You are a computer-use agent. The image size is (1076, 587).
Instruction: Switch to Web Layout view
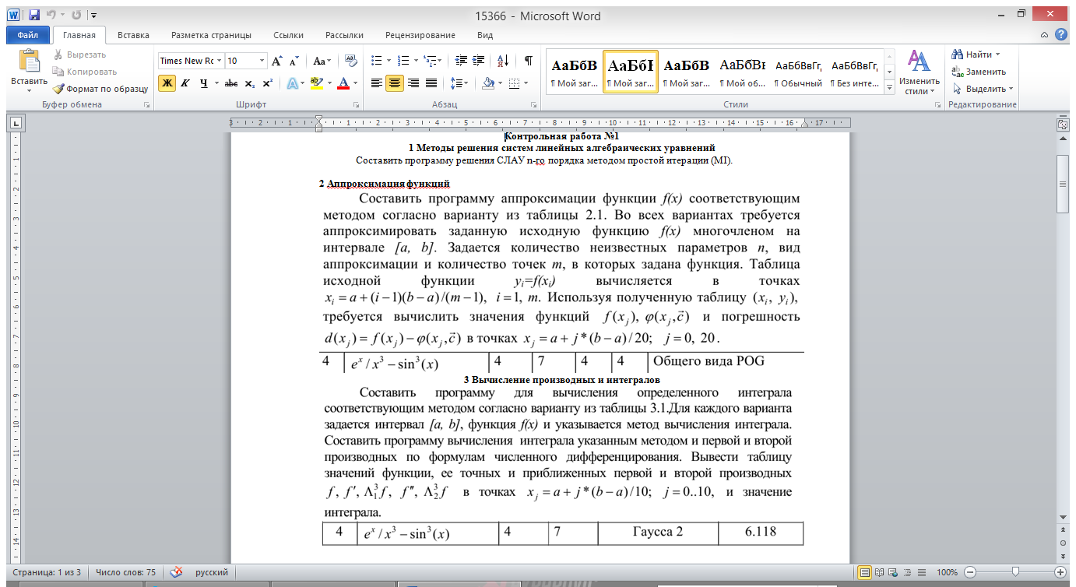[x=895, y=572]
